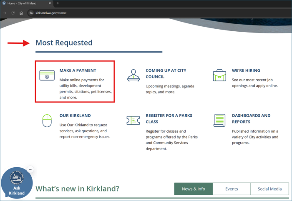Minimize the Ask Kirkland chat widget
This screenshot has height=201, width=292.
30,169
